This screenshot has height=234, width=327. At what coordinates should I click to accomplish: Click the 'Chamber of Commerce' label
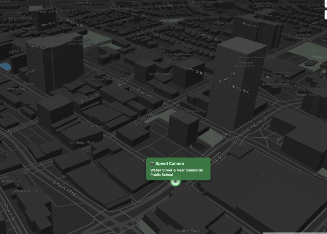(x=253, y=57)
